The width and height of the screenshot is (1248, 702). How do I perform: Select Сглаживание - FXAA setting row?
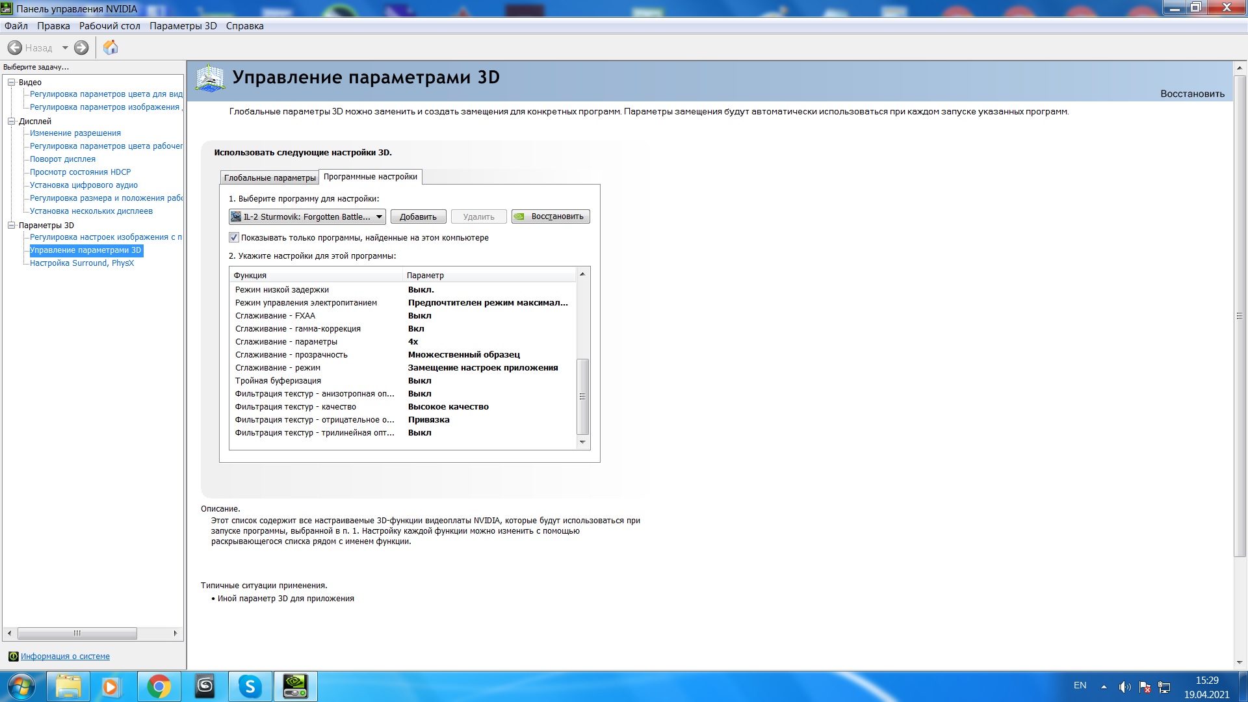[x=402, y=316]
